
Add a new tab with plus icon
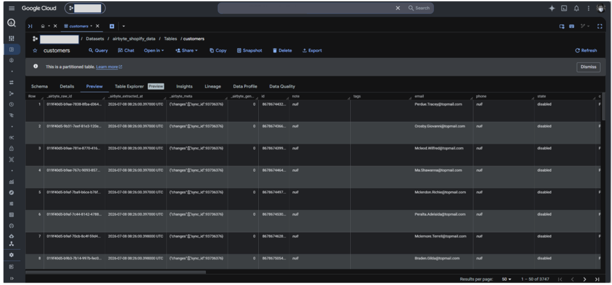[112, 26]
